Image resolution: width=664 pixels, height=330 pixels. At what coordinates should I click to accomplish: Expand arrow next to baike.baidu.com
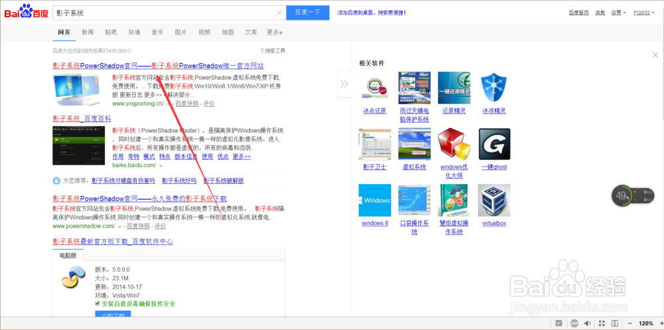(x=161, y=165)
